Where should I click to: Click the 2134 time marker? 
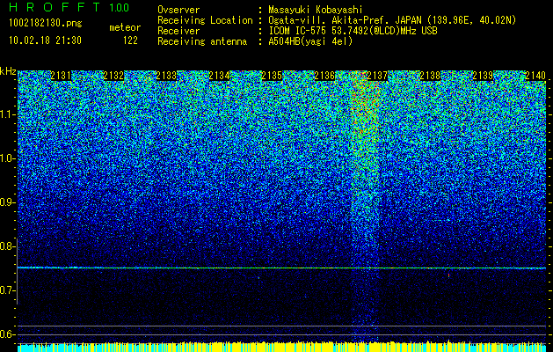[219, 76]
